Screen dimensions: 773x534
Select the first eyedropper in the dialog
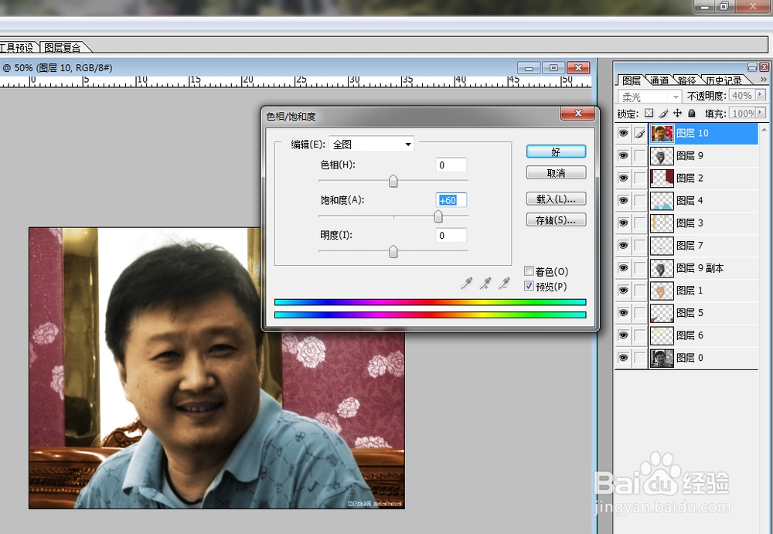click(467, 283)
